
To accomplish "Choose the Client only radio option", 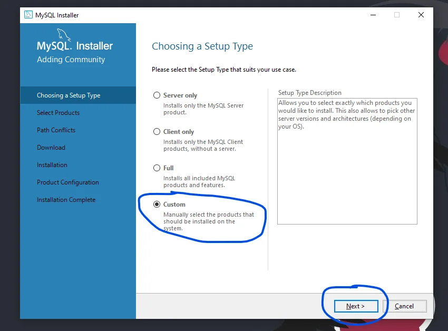I will 157,132.
